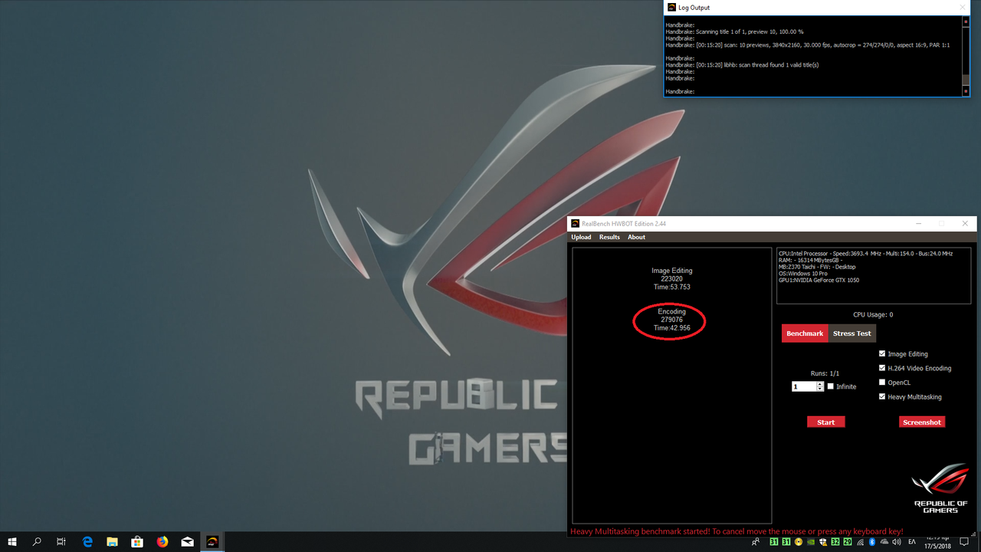Toggle the Image Editing checkbox

[x=882, y=353]
